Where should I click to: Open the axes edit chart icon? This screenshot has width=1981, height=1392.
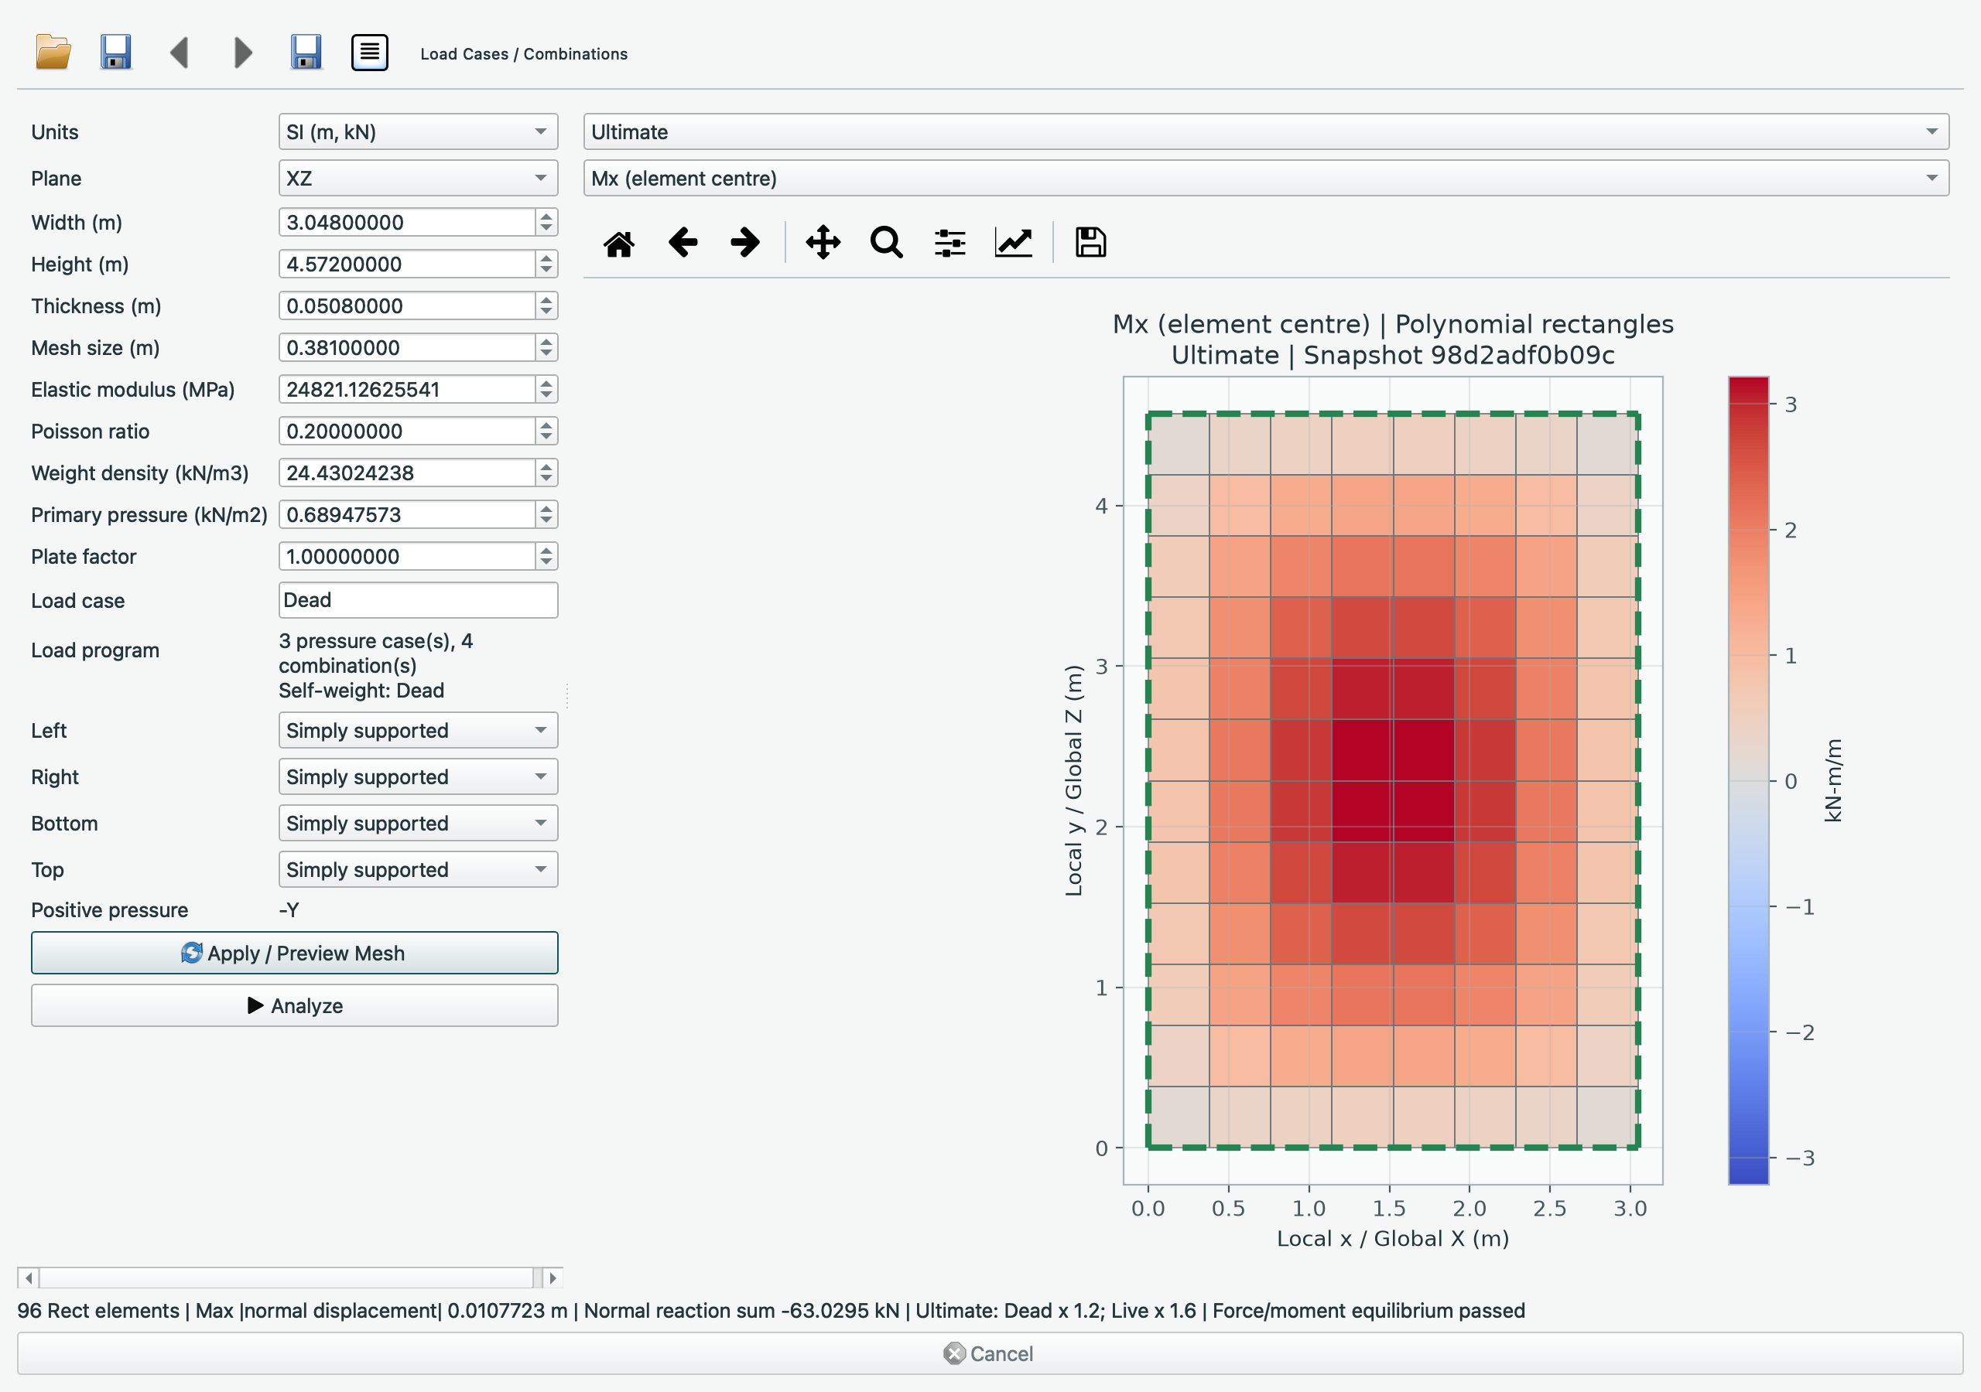[x=1013, y=242]
